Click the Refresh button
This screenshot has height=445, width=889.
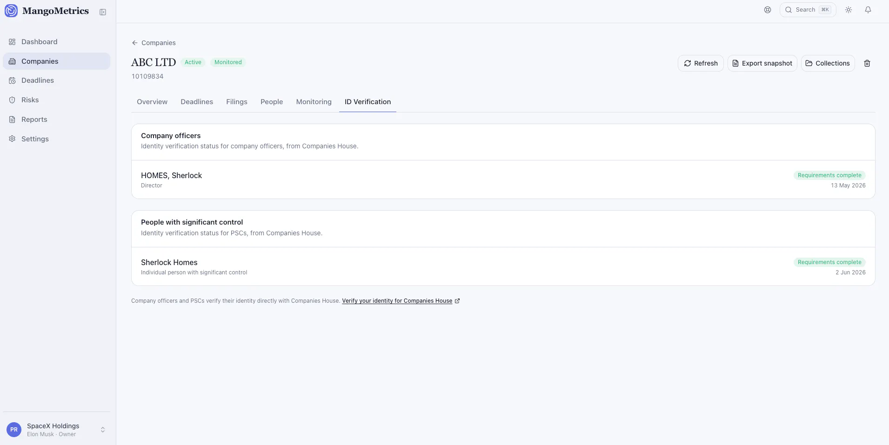(x=701, y=63)
